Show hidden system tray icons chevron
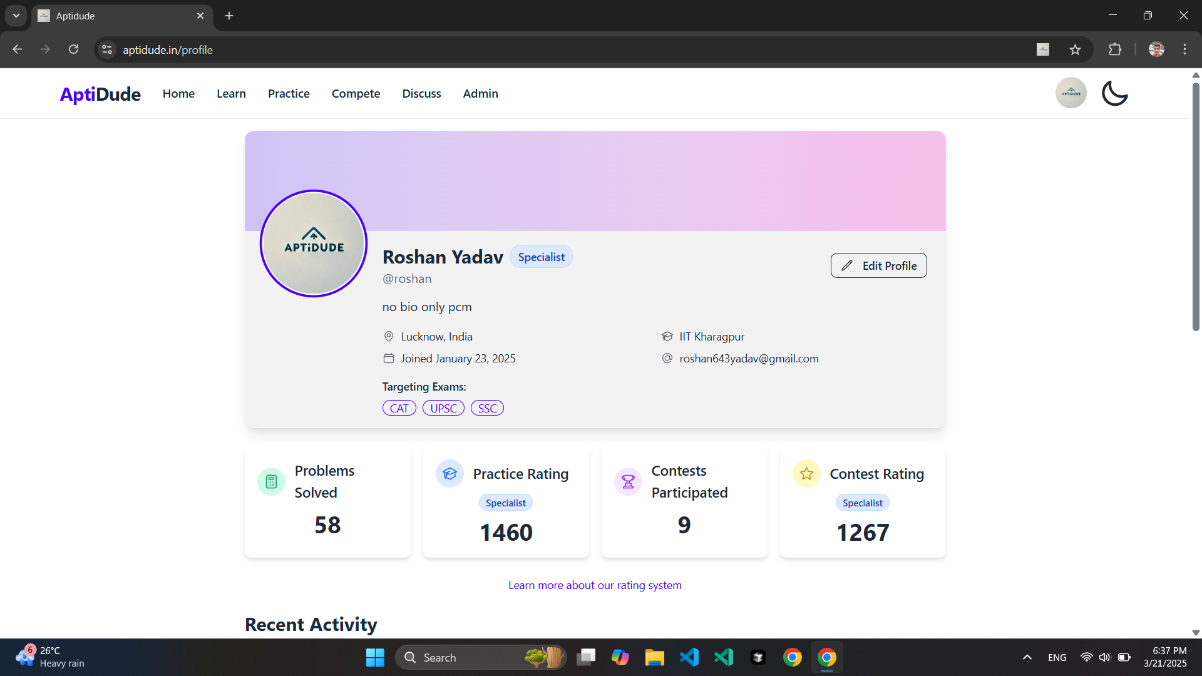The width and height of the screenshot is (1202, 676). coord(1027,657)
